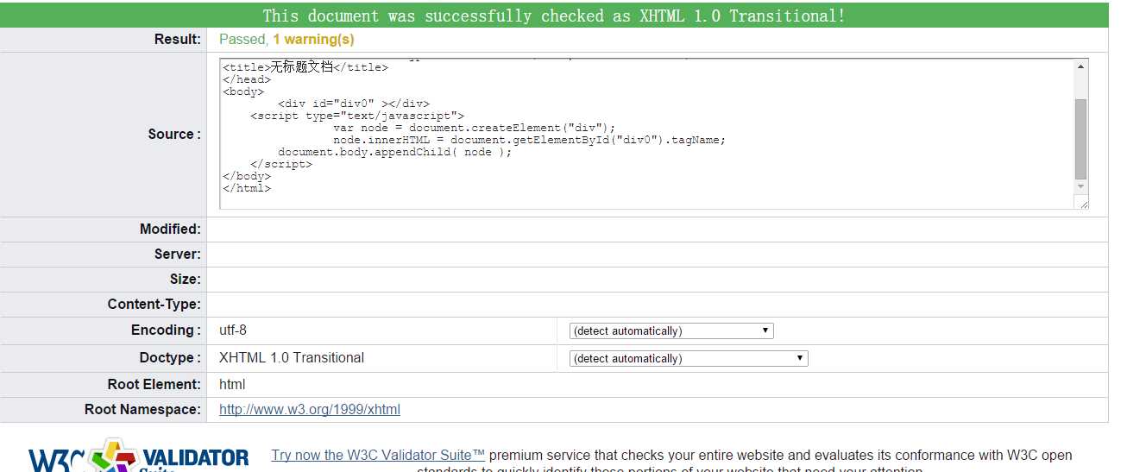The image size is (1127, 472).
Task: Click the source textarea scrollbar thumb
Action: click(x=1081, y=138)
